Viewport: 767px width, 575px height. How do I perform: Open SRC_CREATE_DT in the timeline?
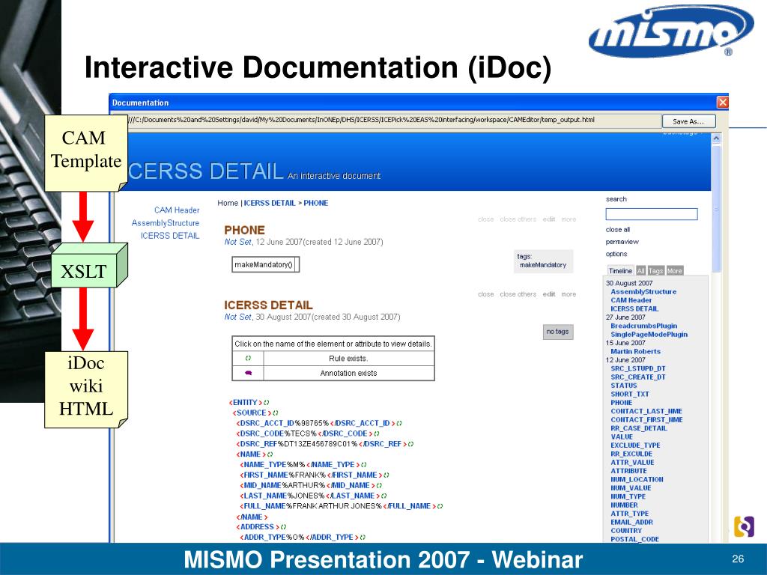click(638, 377)
